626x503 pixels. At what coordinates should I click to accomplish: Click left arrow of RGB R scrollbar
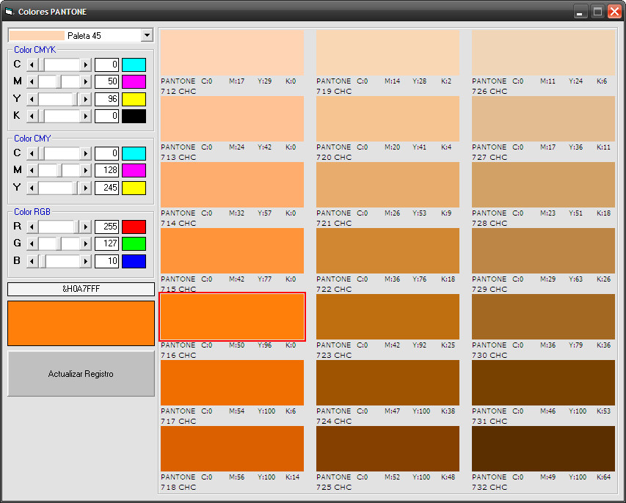coord(32,227)
